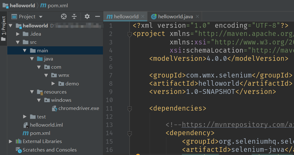
Task: Click the Locate/Scroll from Source target icon
Action: [x=64, y=16]
